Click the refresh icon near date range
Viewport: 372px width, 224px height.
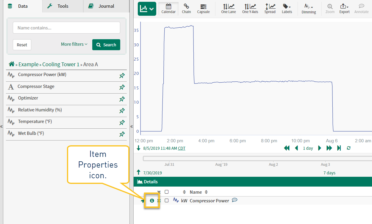click(348, 148)
